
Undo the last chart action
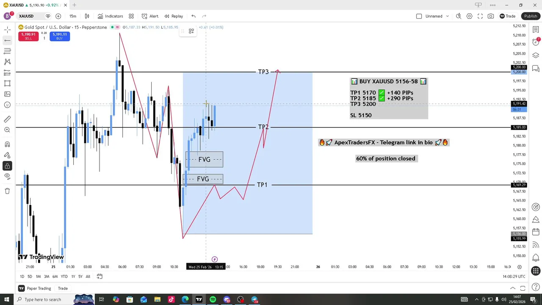tap(194, 16)
